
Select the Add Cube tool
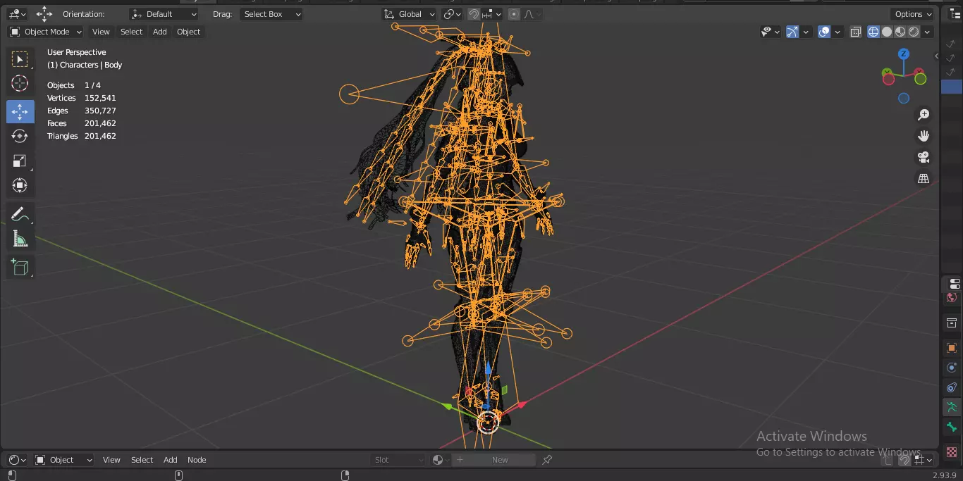pyautogui.click(x=20, y=267)
